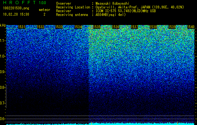Click the meteor count value 2
197x125 pixels.
pyautogui.click(x=44, y=14)
